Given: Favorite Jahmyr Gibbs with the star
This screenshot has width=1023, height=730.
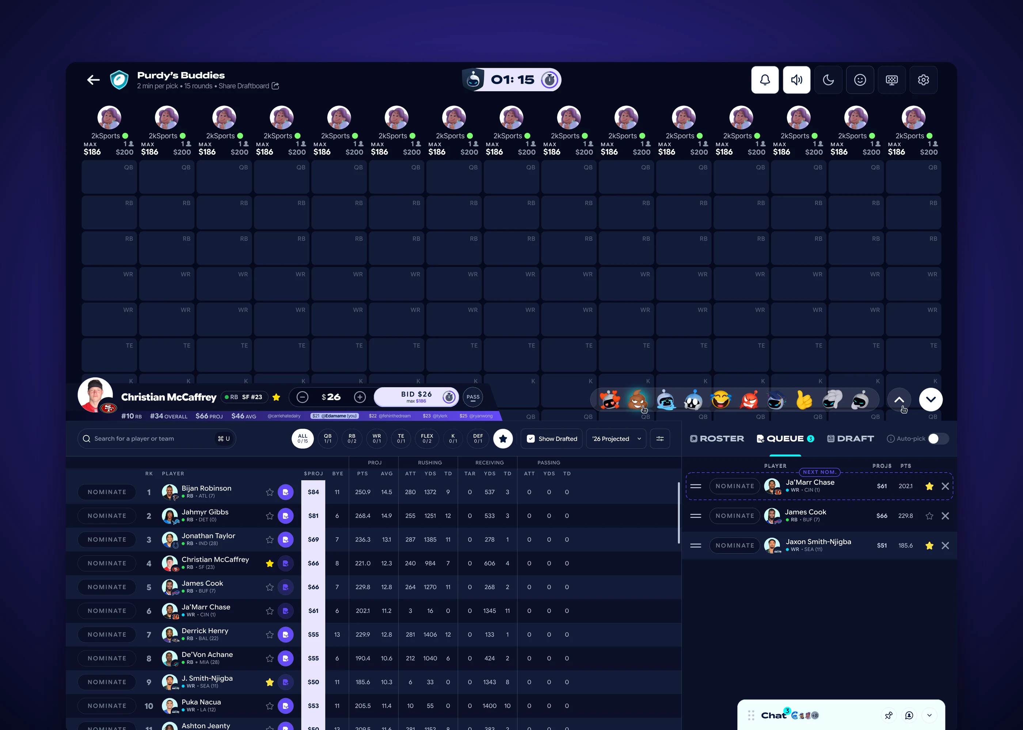Looking at the screenshot, I should coord(270,516).
